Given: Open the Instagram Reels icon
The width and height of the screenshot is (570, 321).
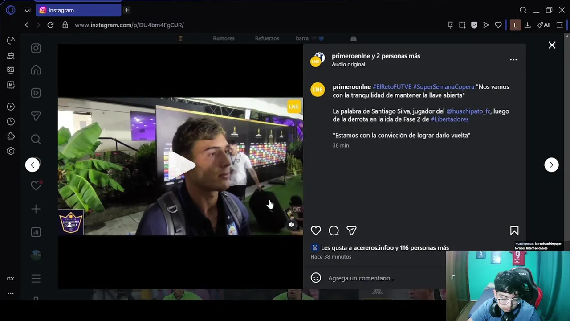Looking at the screenshot, I should pyautogui.click(x=36, y=93).
